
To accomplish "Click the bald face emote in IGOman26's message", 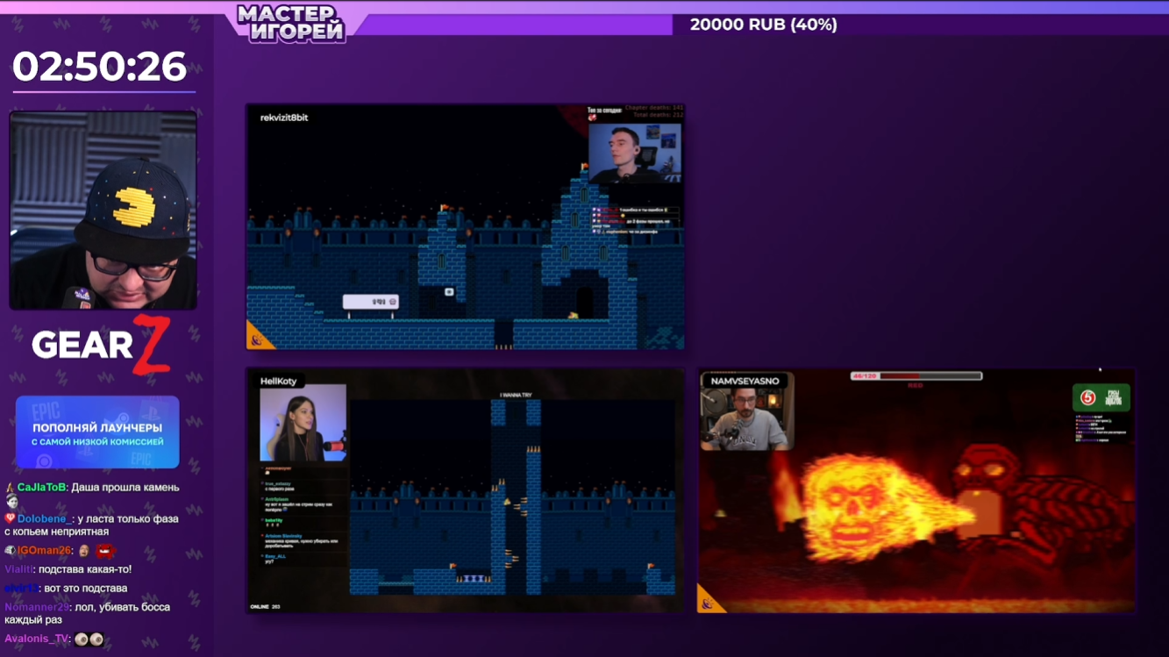I will point(84,550).
